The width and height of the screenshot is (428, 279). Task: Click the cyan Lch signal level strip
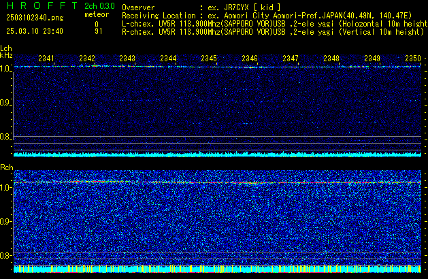coord(217,154)
